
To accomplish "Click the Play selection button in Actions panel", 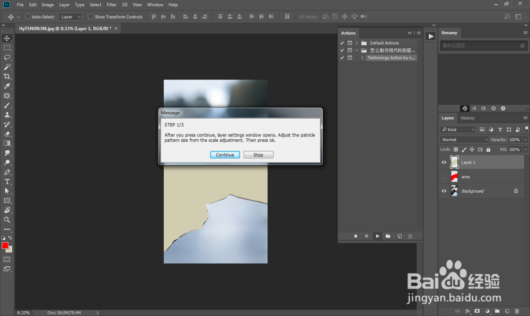I will 377,236.
